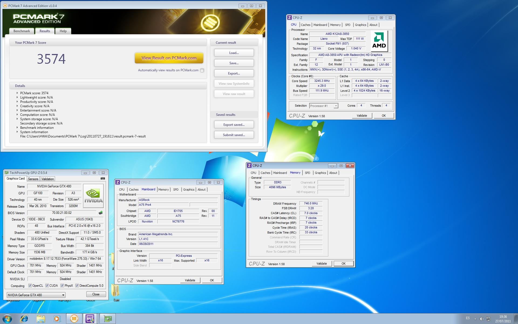Viewport: 518px width, 324px height.
Task: Click OK in CPU-Z Memory window
Action: (x=343, y=264)
